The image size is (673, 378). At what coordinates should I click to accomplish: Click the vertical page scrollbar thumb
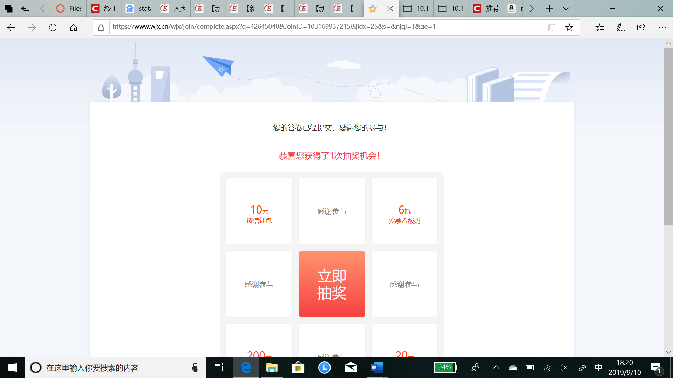click(668, 136)
